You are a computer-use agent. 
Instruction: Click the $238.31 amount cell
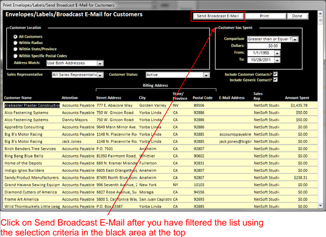coord(301,178)
